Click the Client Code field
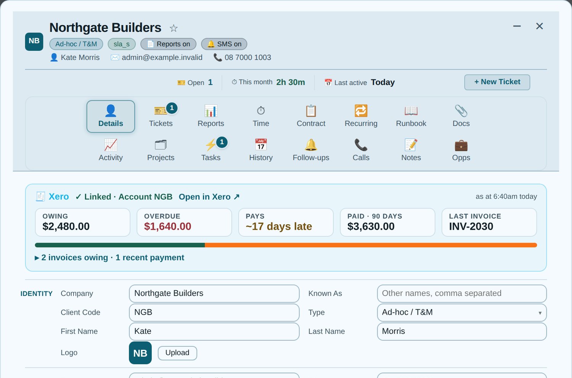Viewport: 572px width, 378px height. pyautogui.click(x=214, y=312)
